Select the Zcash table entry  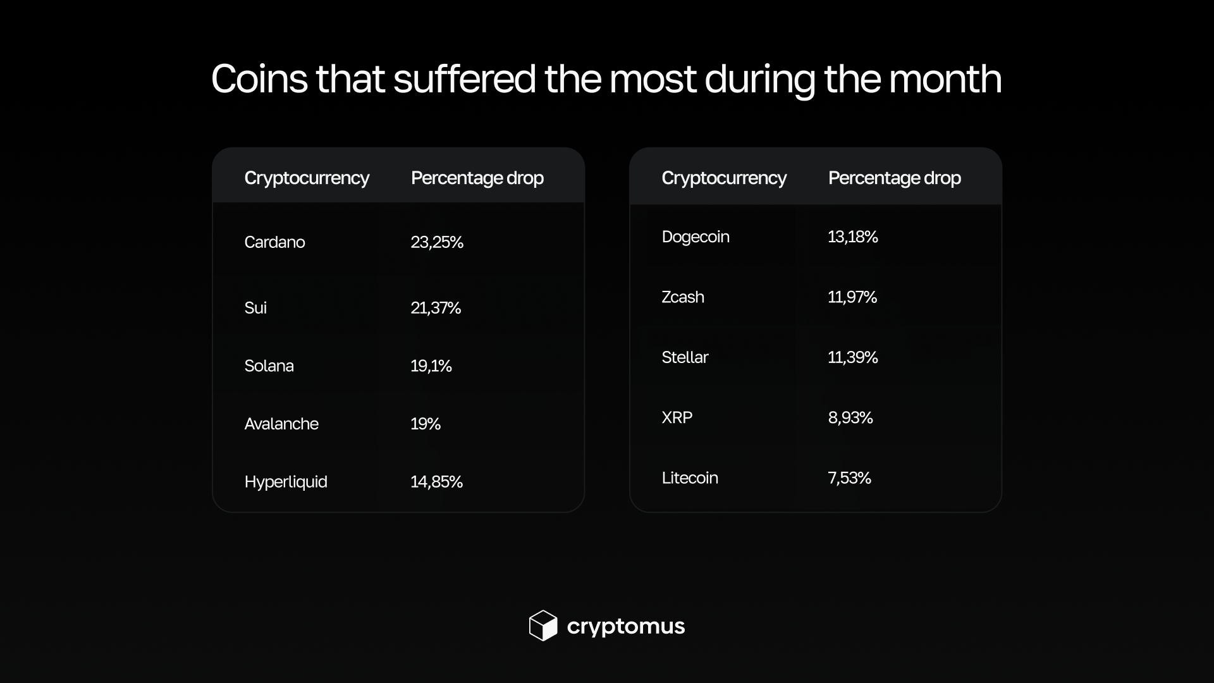coord(683,297)
